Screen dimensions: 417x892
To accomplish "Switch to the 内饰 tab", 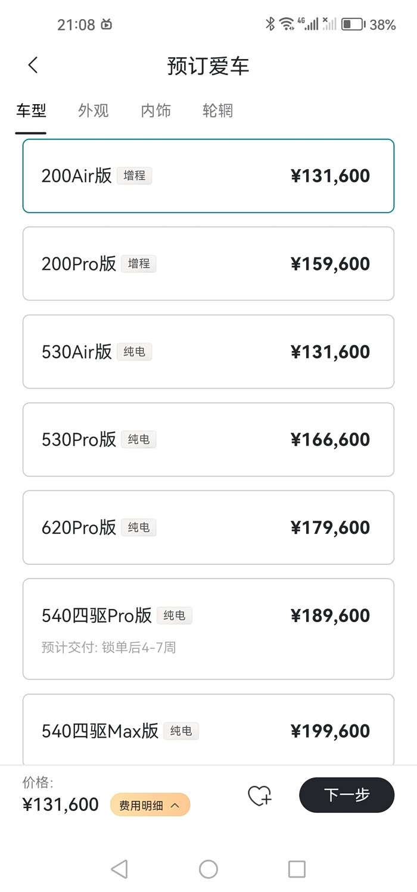I will (156, 111).
